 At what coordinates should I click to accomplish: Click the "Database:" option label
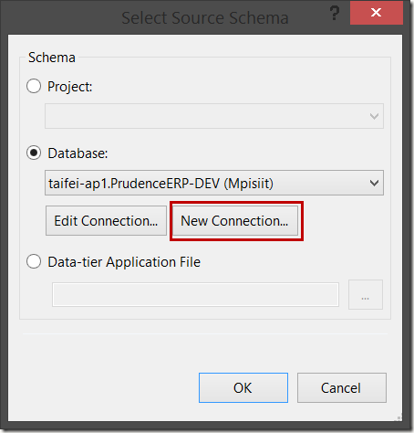pos(78,153)
